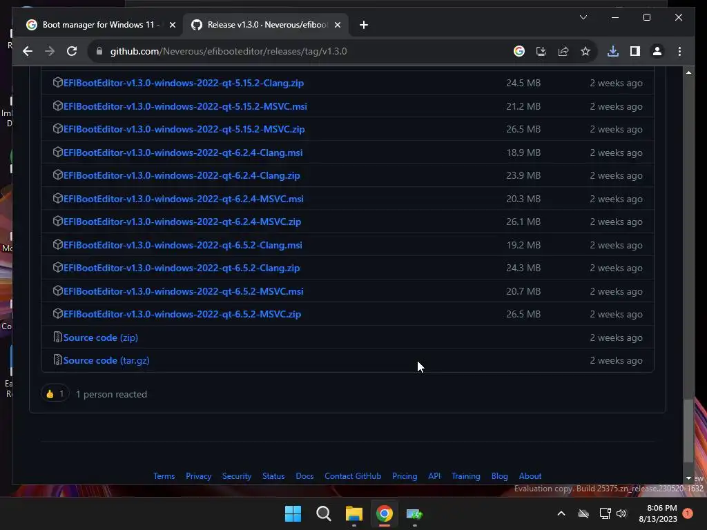Close the Release v1.3.0 tab
Viewport: 707px width, 530px height.
pos(337,25)
